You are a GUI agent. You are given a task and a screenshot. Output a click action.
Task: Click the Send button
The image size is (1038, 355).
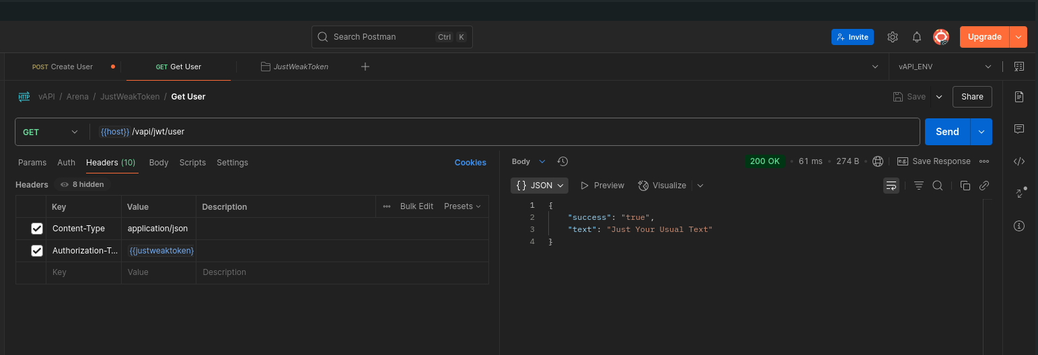point(947,132)
